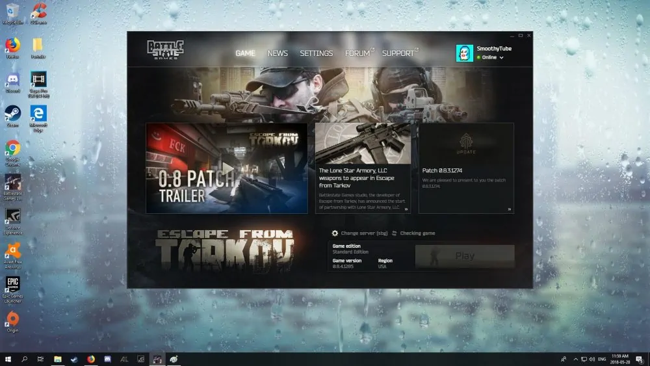
Task: Play the 0.8 Patch Trailer video
Action: pos(227,168)
